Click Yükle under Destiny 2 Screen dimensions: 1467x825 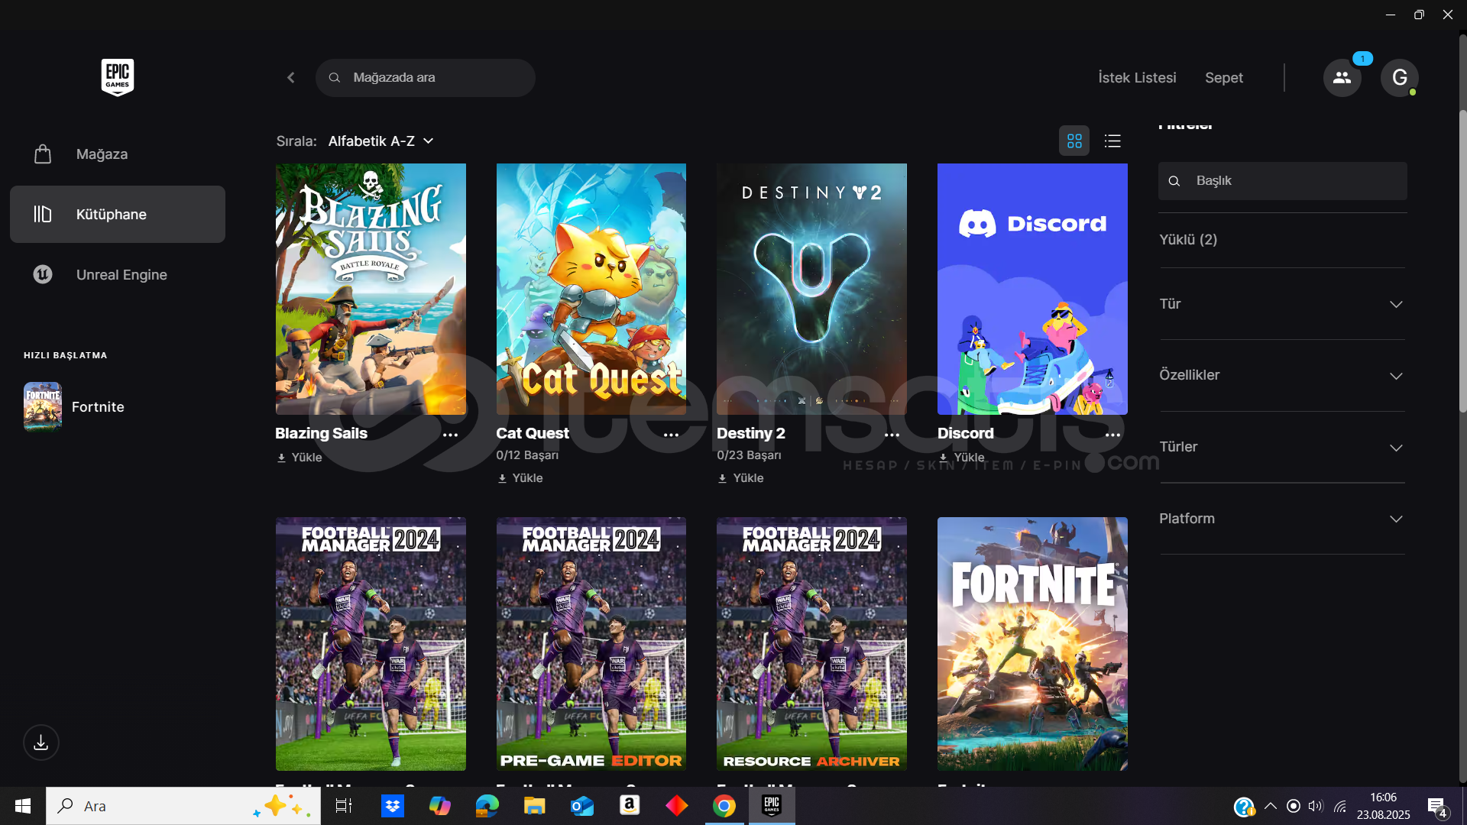(740, 478)
